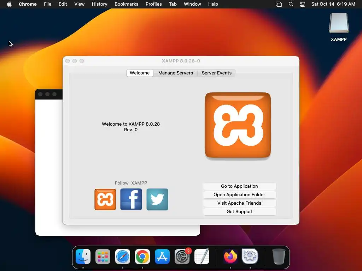Viewport: 362px width, 271px height.
Task: Switch to the Welcome tab
Action: coord(140,73)
